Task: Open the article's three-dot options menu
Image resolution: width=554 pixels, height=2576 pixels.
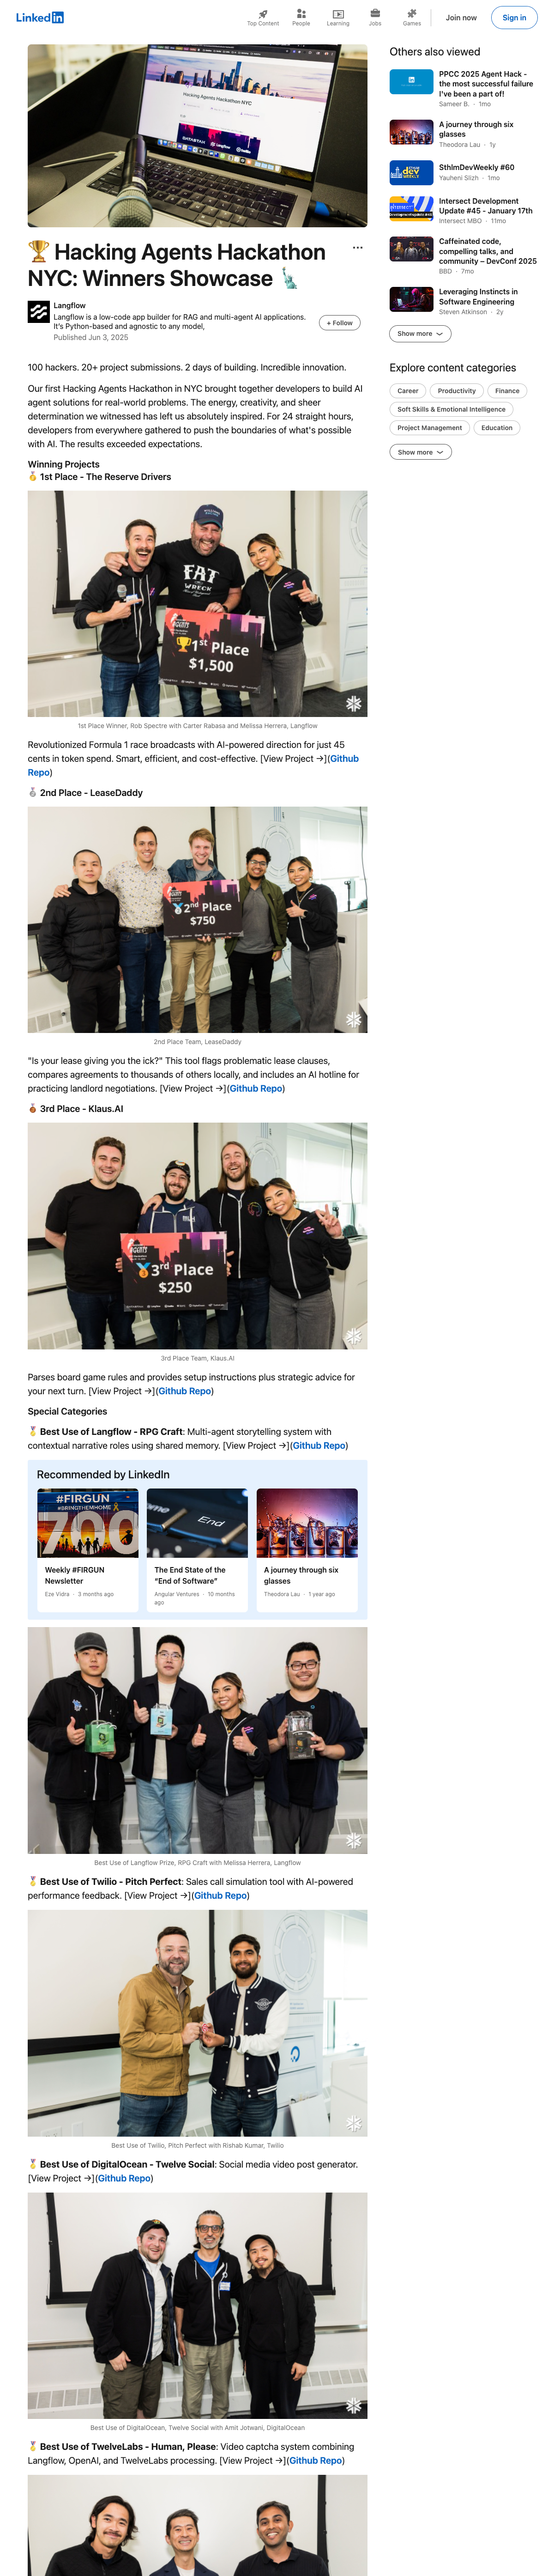Action: tap(358, 247)
